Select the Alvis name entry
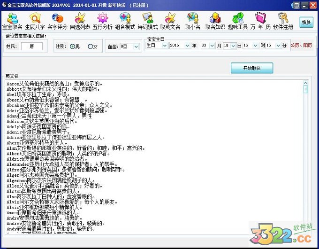The image size is (319, 249). coord(45,208)
